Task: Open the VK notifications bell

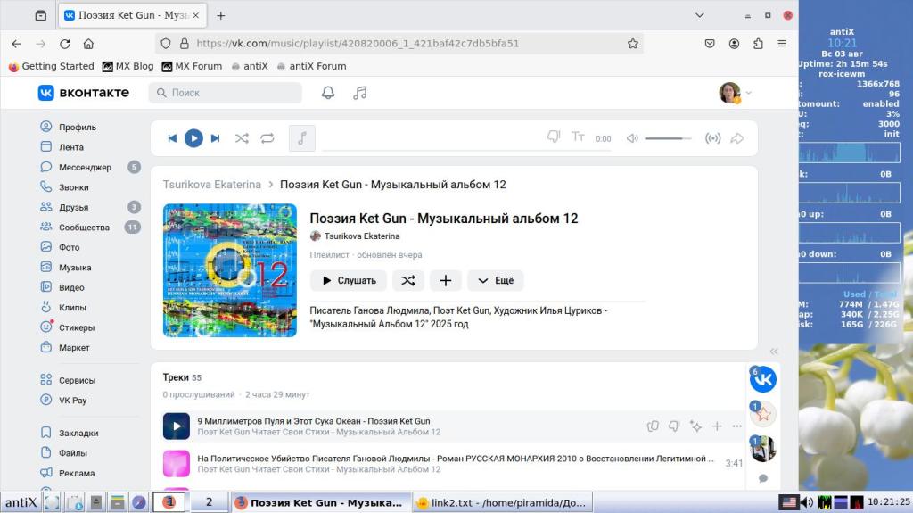Action: pos(328,93)
